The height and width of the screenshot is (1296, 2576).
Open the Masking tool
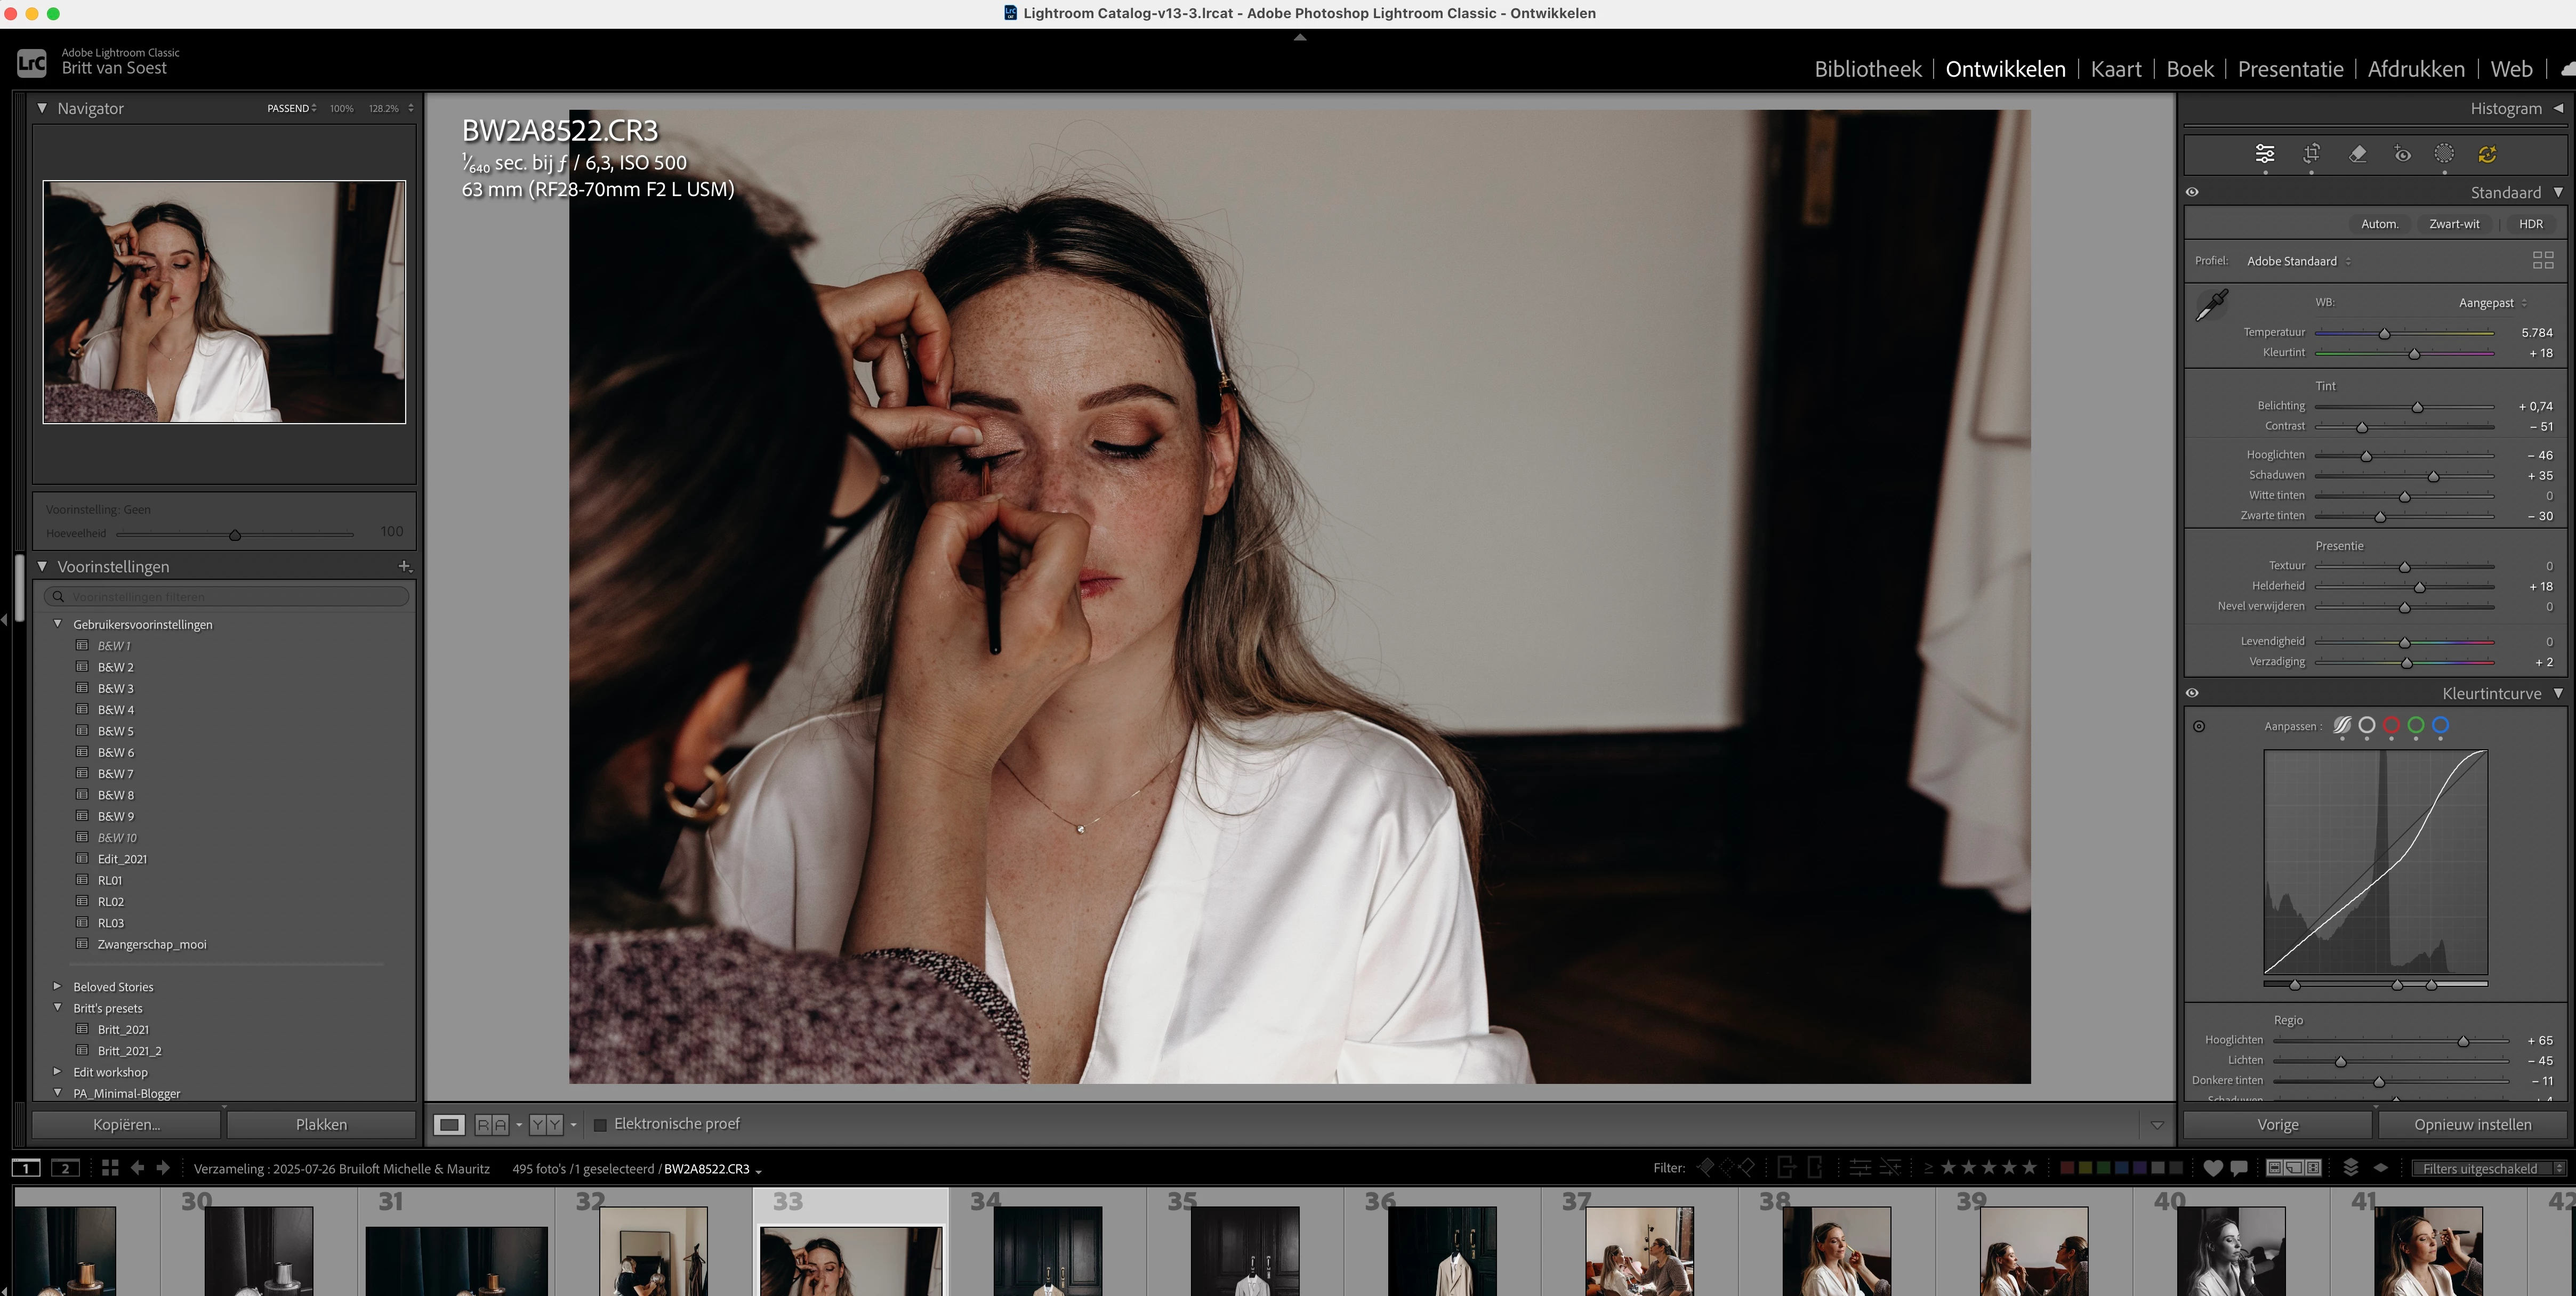pyautogui.click(x=2444, y=154)
